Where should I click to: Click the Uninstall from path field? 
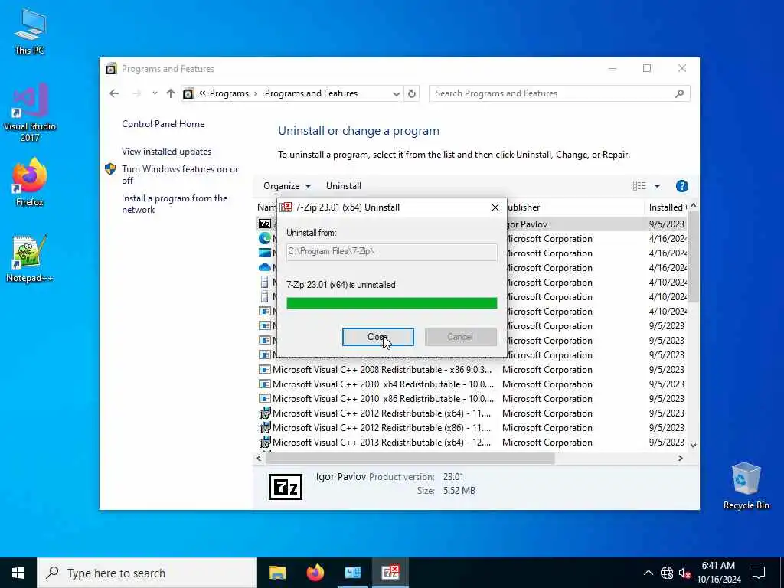(391, 251)
